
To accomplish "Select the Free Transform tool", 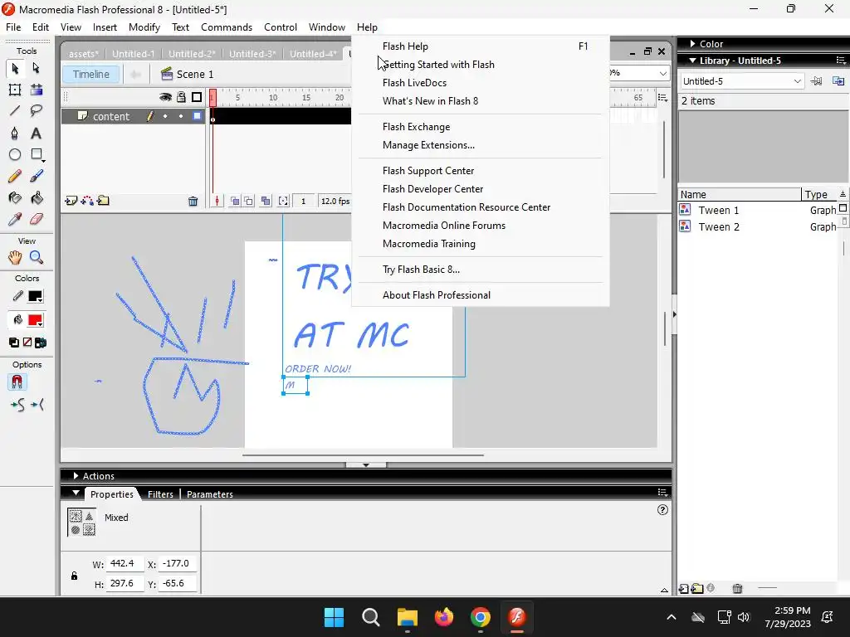I will tap(15, 90).
